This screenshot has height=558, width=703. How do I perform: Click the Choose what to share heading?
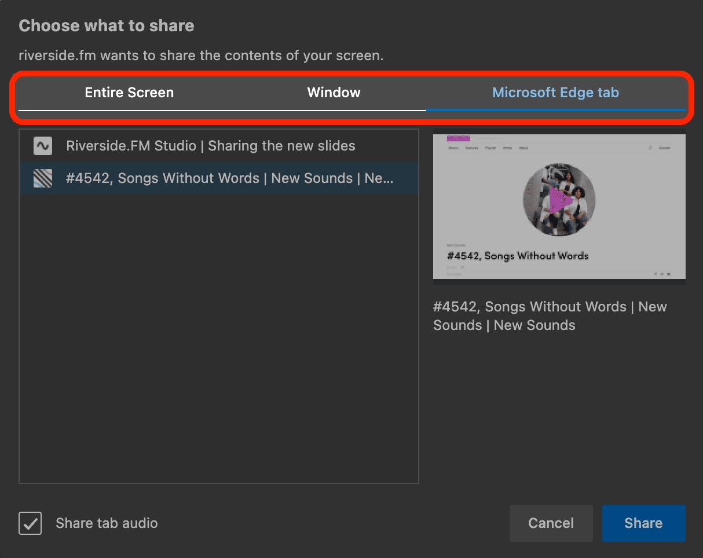[107, 25]
